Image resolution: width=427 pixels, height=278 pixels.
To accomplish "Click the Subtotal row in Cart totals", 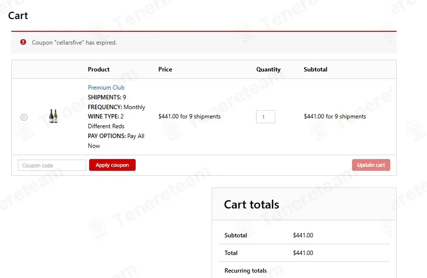I will (x=304, y=235).
